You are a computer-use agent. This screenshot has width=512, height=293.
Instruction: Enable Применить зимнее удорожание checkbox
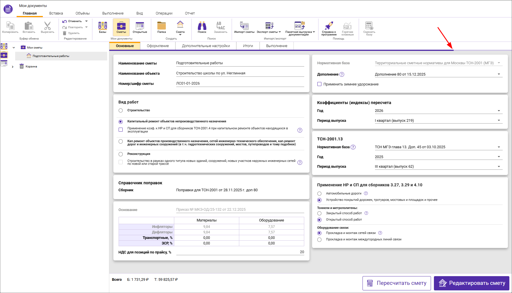coord(319,84)
